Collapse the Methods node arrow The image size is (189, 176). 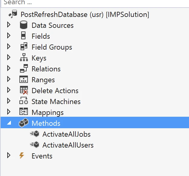pos(9,124)
